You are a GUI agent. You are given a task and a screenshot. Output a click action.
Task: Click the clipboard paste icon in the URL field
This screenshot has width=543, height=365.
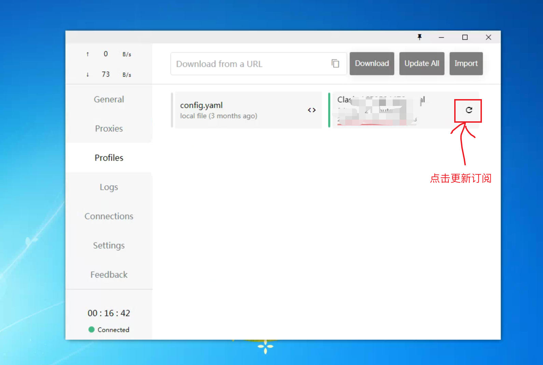tap(335, 64)
